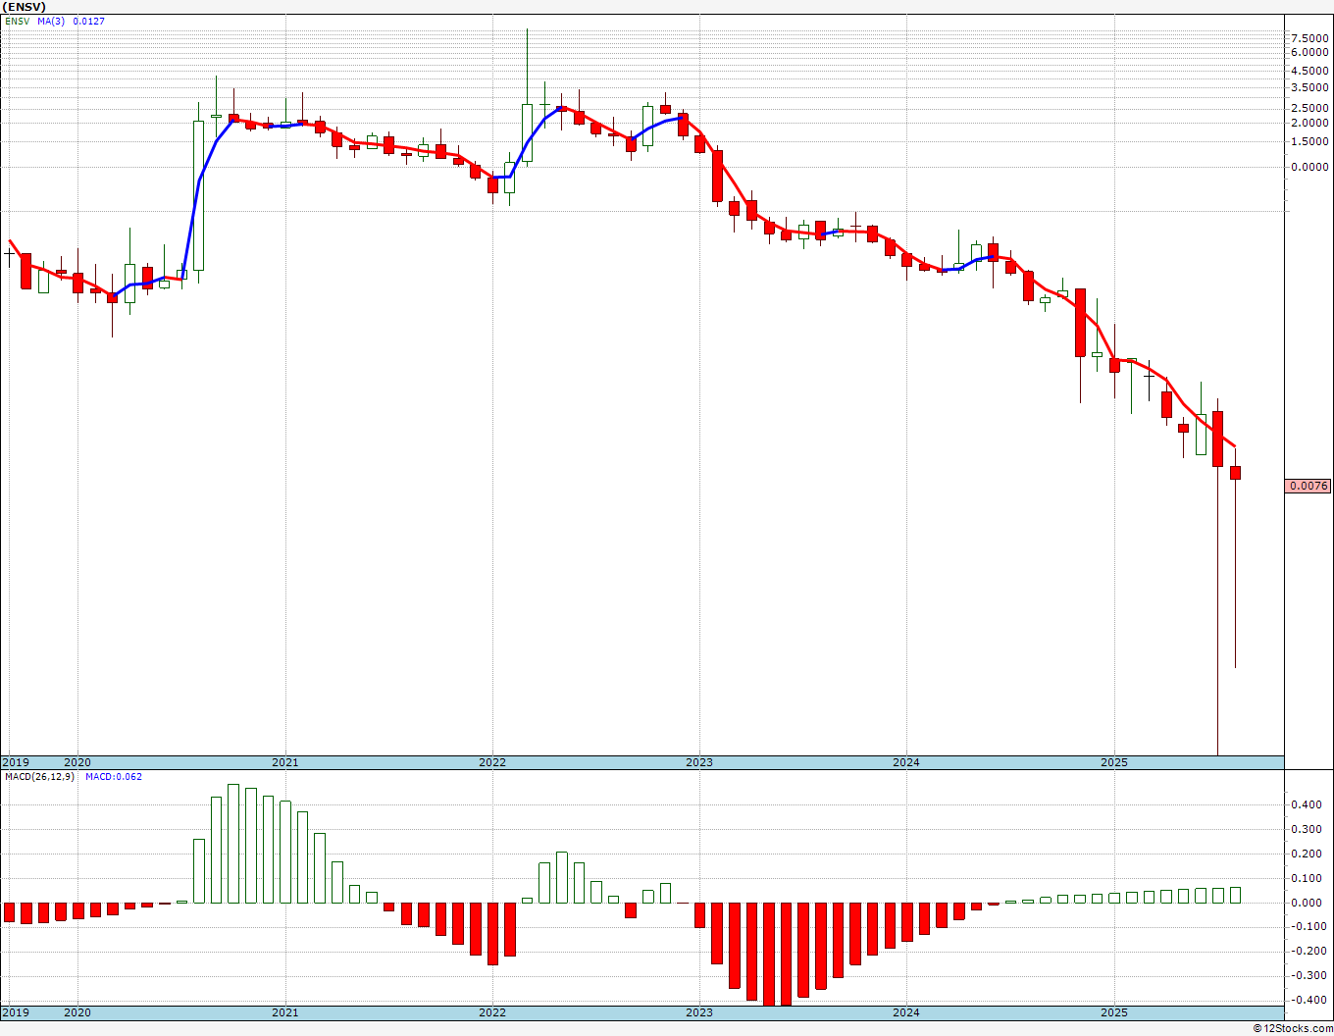Image resolution: width=1334 pixels, height=1036 pixels.
Task: Click the MACD(26,12,9) indicator label
Action: 40,777
